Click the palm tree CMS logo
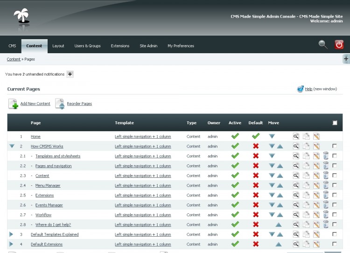 [21, 16]
